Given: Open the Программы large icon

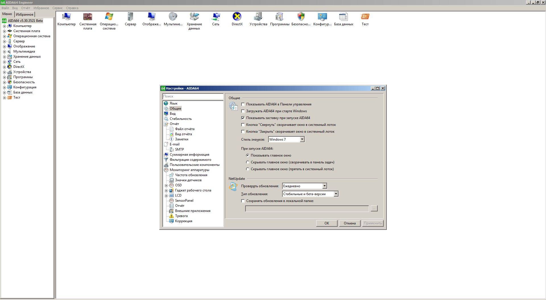Looking at the screenshot, I should 280,19.
